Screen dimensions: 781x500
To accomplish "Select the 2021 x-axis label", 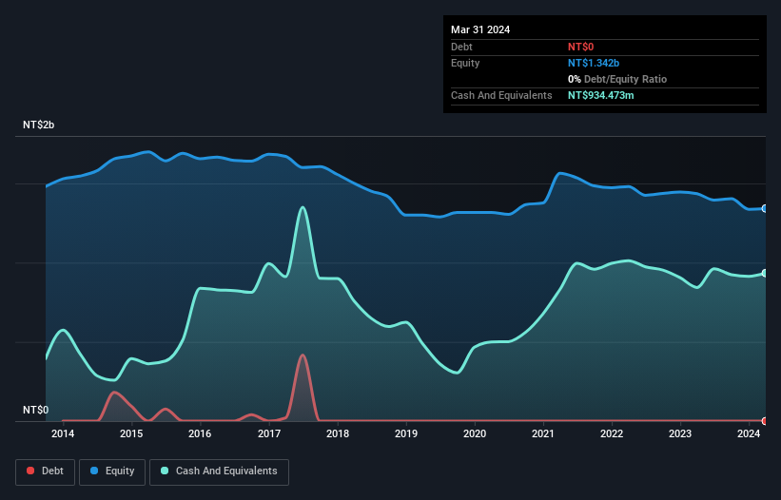I will [543, 433].
